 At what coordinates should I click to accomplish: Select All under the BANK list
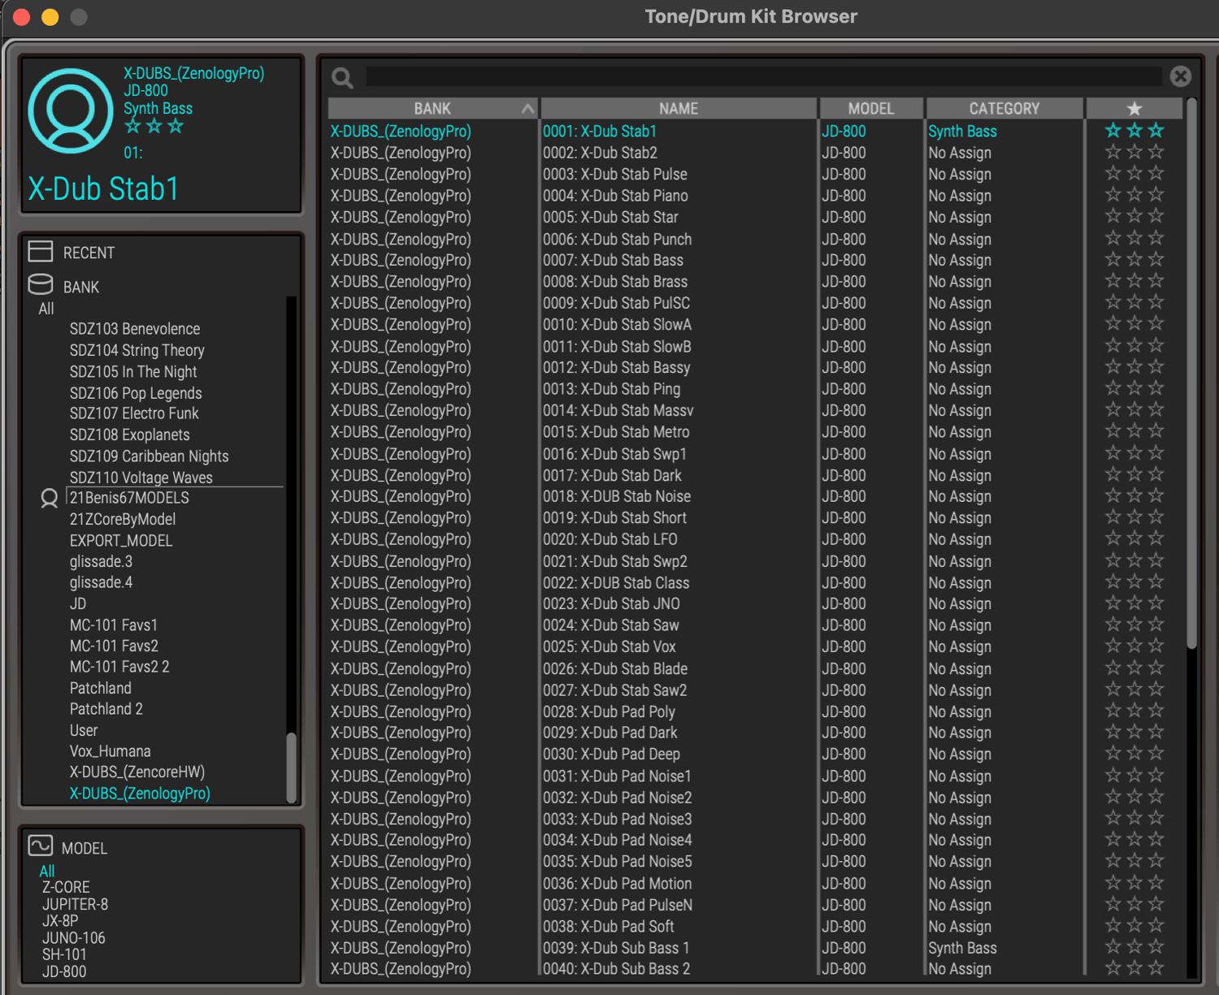(46, 309)
